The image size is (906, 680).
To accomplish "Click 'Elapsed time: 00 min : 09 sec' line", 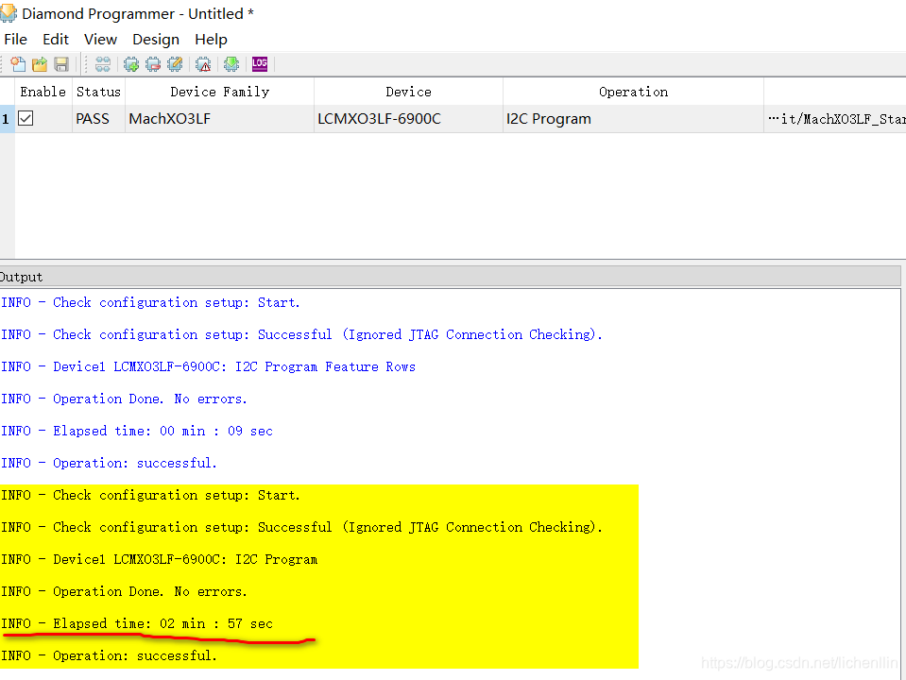I will pyautogui.click(x=137, y=431).
